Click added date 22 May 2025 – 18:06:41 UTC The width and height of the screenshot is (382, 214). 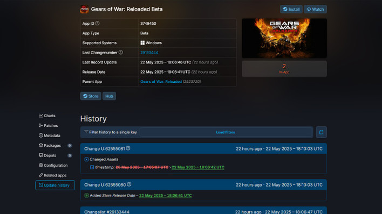165,196
